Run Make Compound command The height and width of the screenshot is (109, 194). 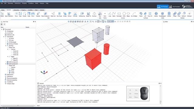pos(45,14)
